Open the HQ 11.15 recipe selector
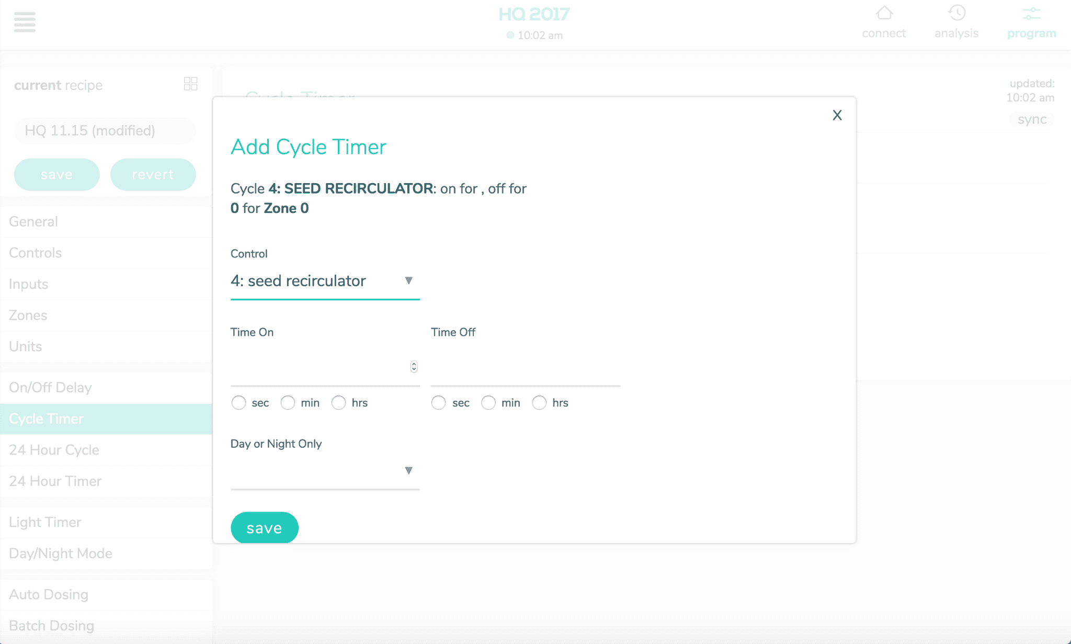1071x644 pixels. 105,131
